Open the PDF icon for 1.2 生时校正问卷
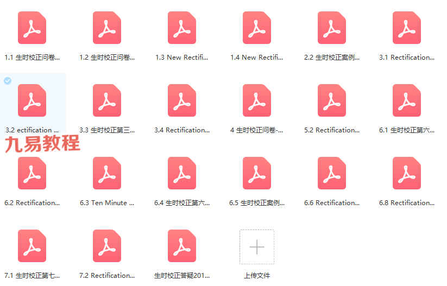 107,28
